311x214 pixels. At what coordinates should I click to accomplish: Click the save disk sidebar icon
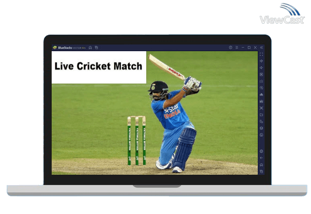[261, 101]
